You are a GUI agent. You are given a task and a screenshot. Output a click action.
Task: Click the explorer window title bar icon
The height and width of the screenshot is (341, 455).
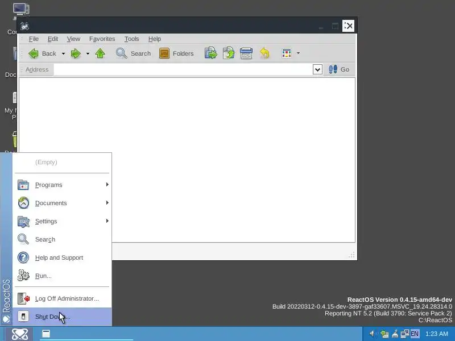pos(24,26)
